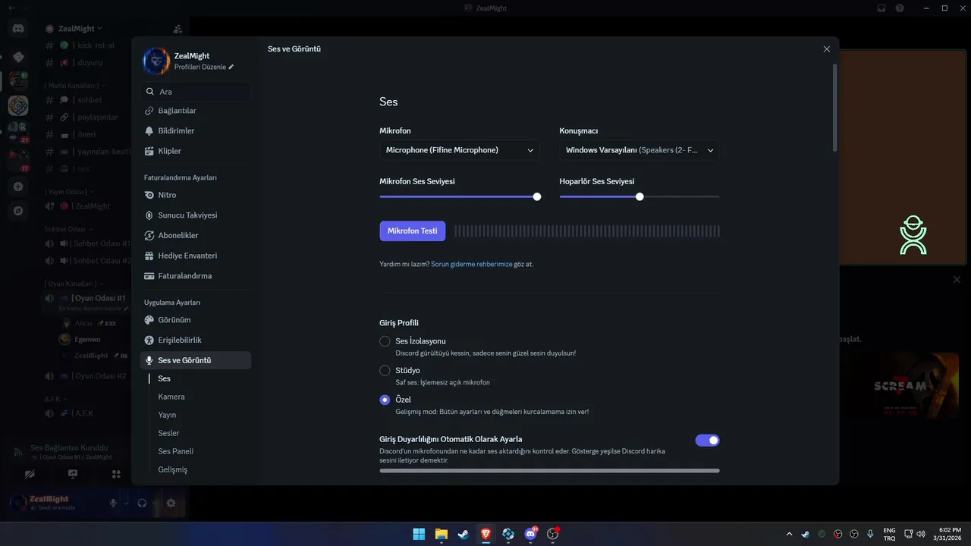The image size is (971, 546).
Task: Open File Explorer from the taskbar
Action: point(441,534)
